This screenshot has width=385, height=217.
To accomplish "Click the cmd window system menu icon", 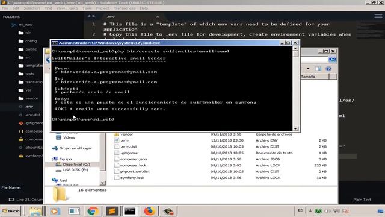I will pos(55,43).
